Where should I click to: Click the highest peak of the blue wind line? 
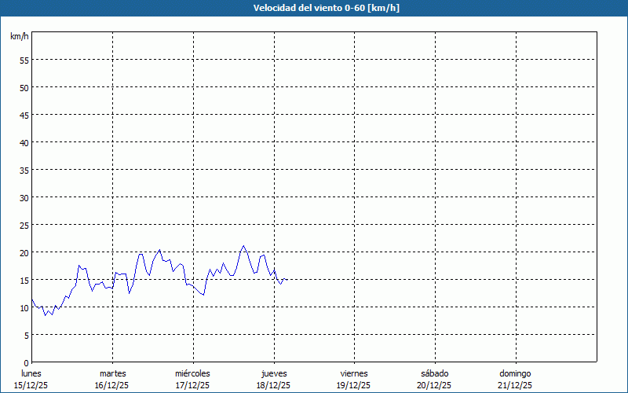click(x=243, y=246)
